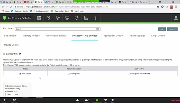The height and width of the screenshot is (103, 180).
Task: Start video with Iniciar video icon
Action: [x=14, y=100]
